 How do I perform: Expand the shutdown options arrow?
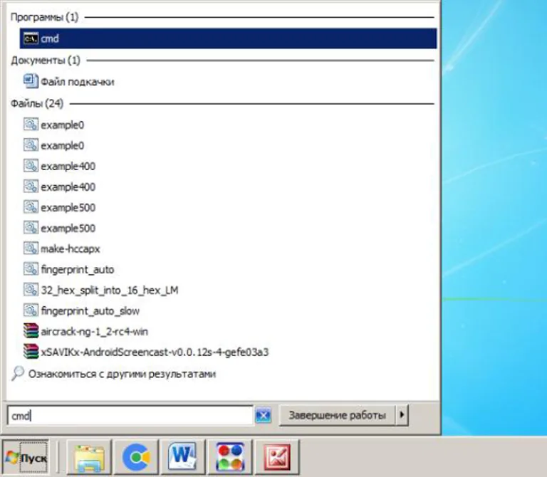(402, 415)
